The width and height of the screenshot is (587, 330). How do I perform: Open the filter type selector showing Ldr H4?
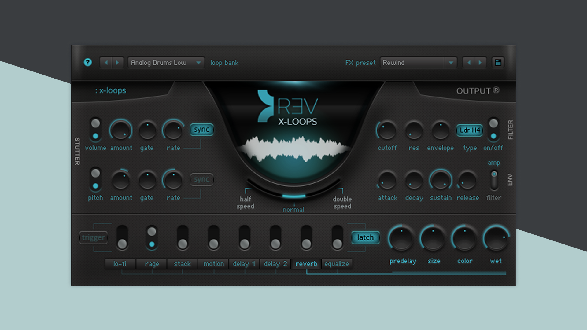470,130
